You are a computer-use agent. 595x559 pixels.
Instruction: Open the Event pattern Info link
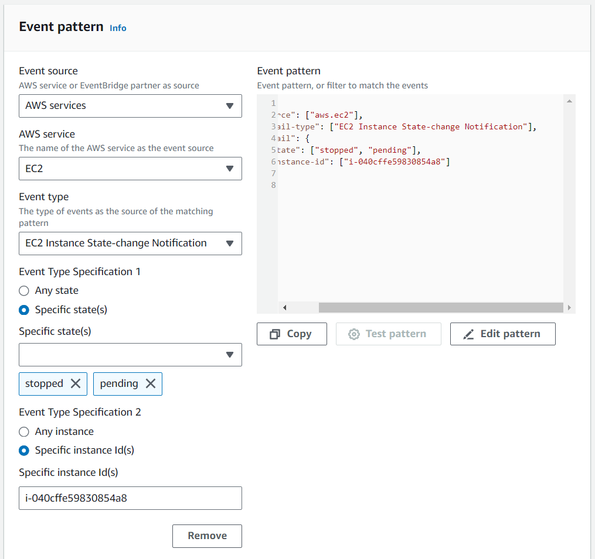coord(118,28)
